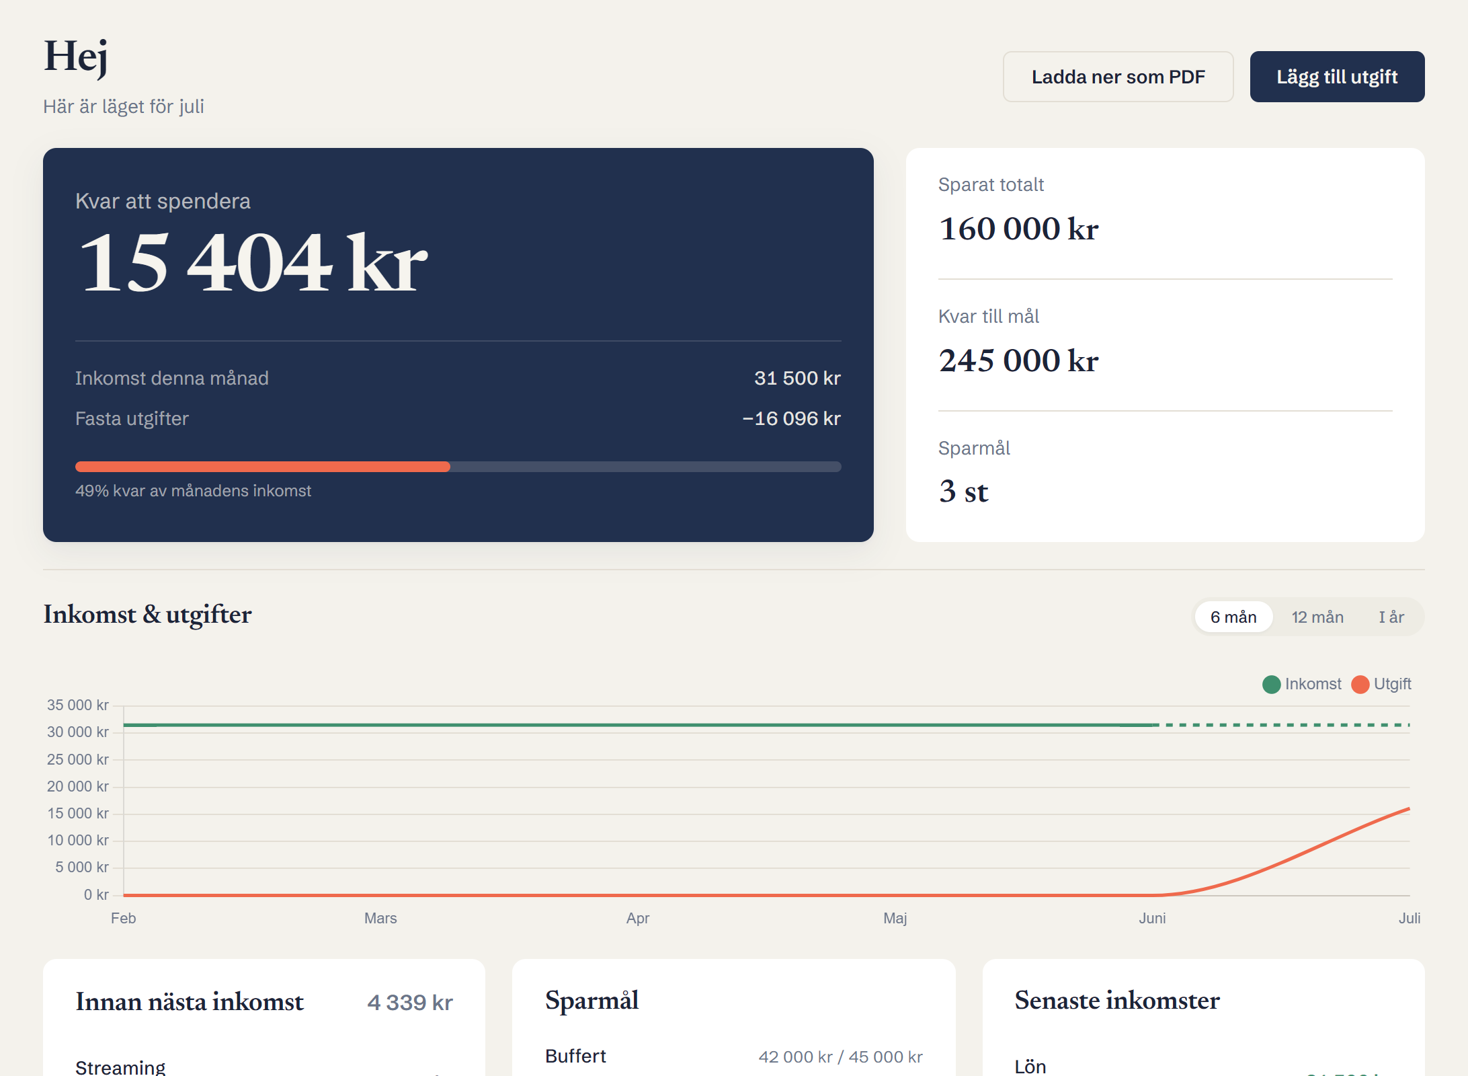1468x1076 pixels.
Task: Click the Juli label on chart axis
Action: [1410, 918]
